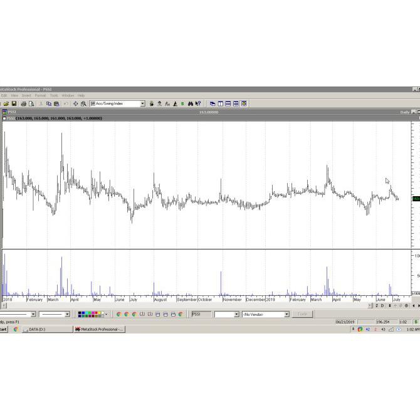Click the Paste clipboard icon

click(x=56, y=103)
